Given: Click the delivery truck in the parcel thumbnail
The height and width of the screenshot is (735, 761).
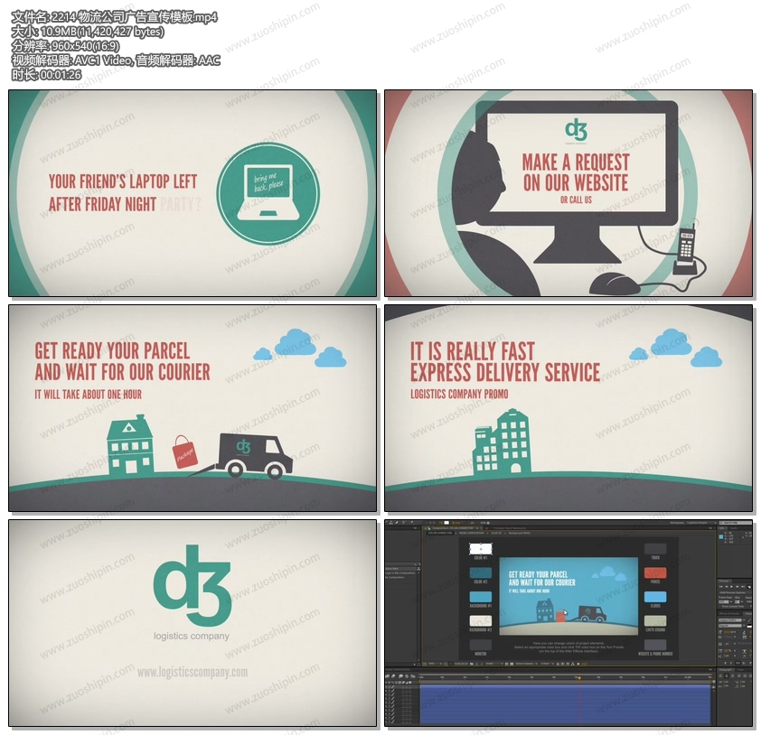Looking at the screenshot, I should (258, 454).
